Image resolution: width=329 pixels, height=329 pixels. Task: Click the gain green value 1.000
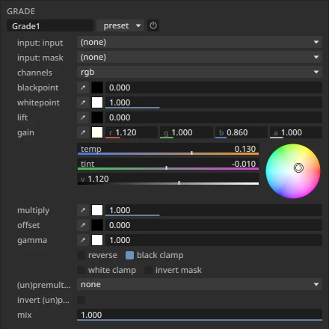[x=186, y=132]
